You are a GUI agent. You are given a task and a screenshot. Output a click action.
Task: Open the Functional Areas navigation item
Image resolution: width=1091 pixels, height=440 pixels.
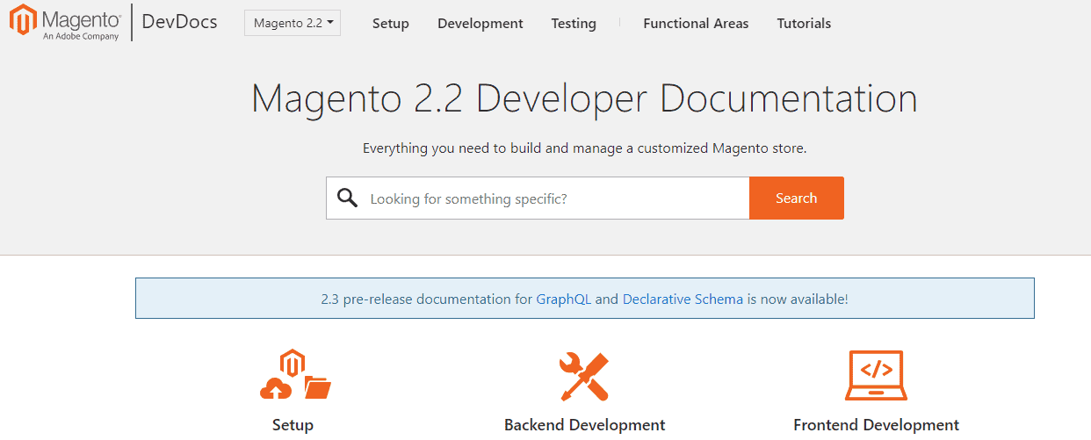point(696,24)
